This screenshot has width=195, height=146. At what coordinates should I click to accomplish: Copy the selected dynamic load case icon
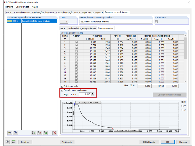pyautogui.click(x=15, y=133)
